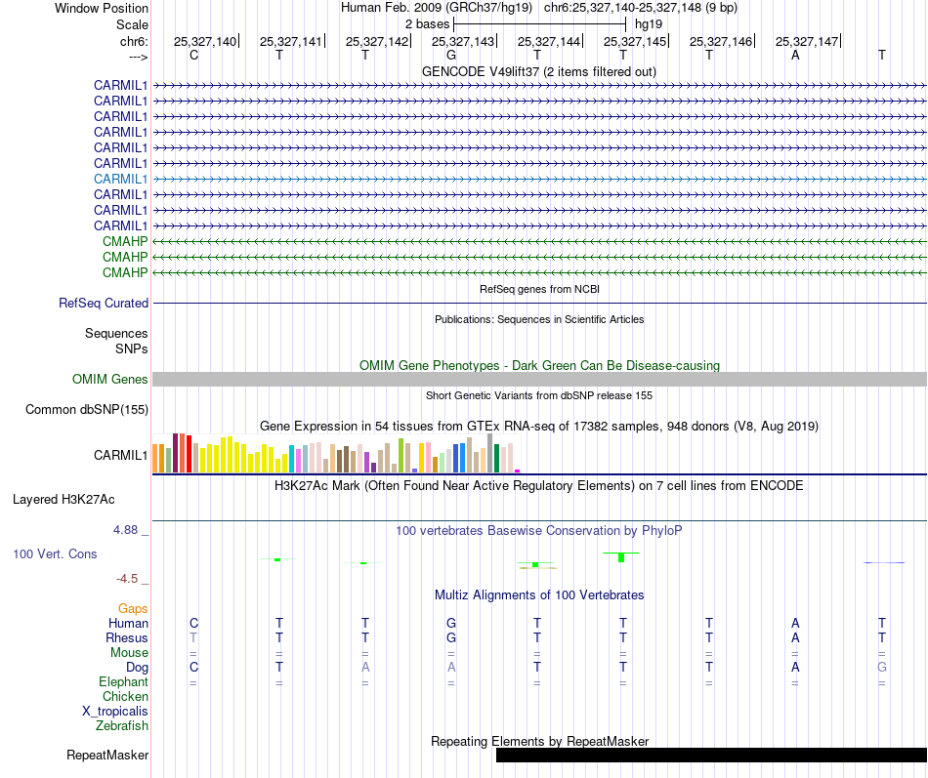Click the light-blue CARMIL1 transcript arrow line

pyautogui.click(x=539, y=179)
